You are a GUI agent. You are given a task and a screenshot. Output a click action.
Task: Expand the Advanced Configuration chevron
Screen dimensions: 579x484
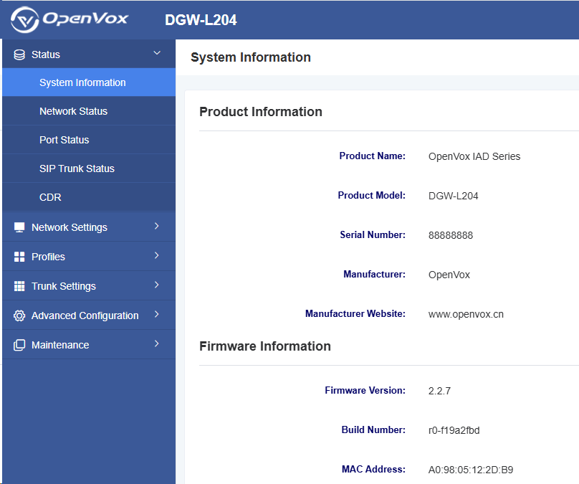tap(157, 314)
